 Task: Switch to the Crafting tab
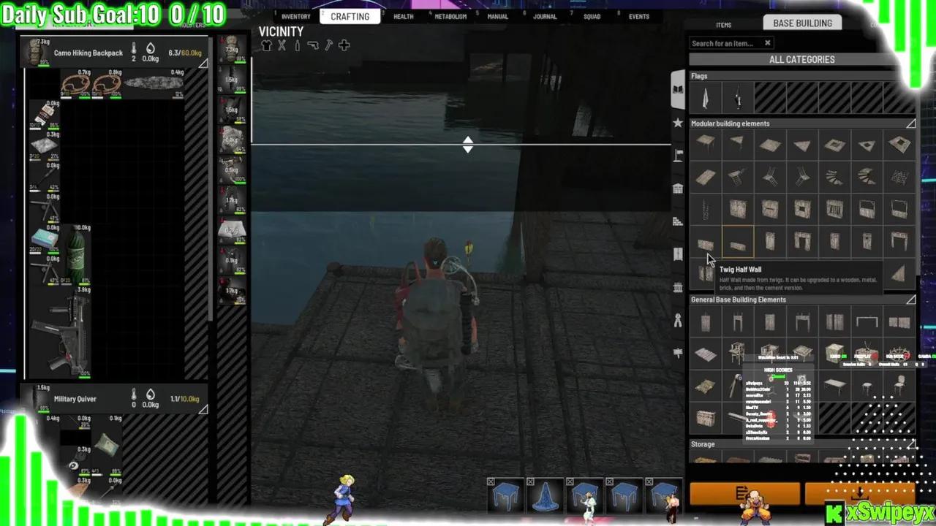point(350,16)
